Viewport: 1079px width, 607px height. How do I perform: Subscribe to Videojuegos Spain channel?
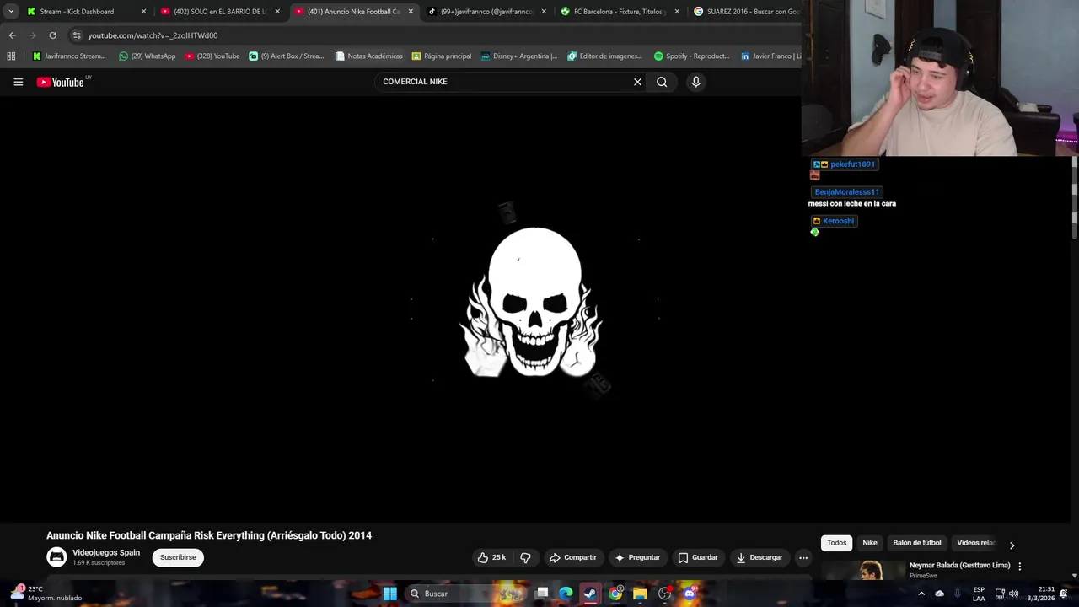click(x=178, y=557)
